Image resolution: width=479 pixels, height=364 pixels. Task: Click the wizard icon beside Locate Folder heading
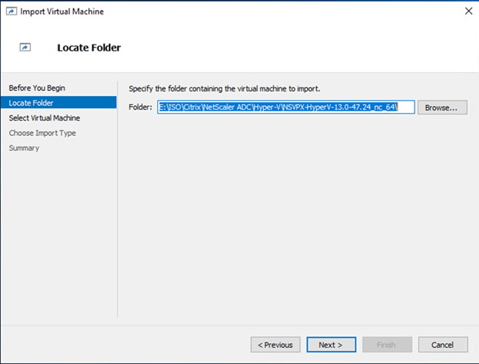pyautogui.click(x=25, y=48)
